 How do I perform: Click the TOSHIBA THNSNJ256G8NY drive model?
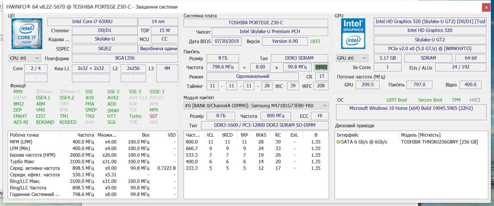tap(439, 142)
